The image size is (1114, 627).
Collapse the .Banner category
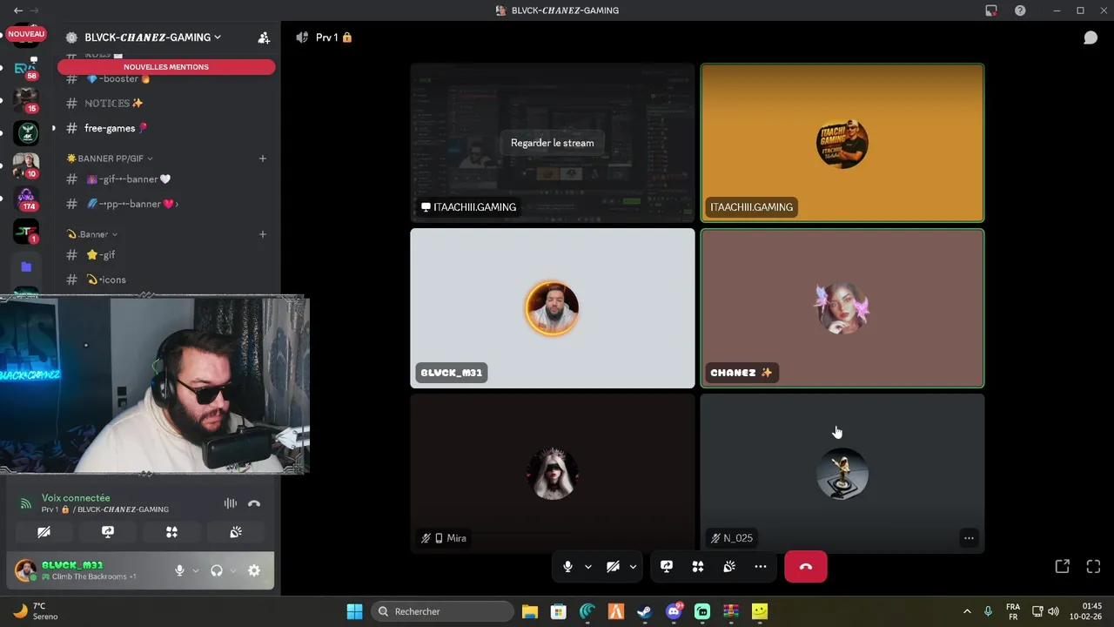pyautogui.click(x=92, y=234)
